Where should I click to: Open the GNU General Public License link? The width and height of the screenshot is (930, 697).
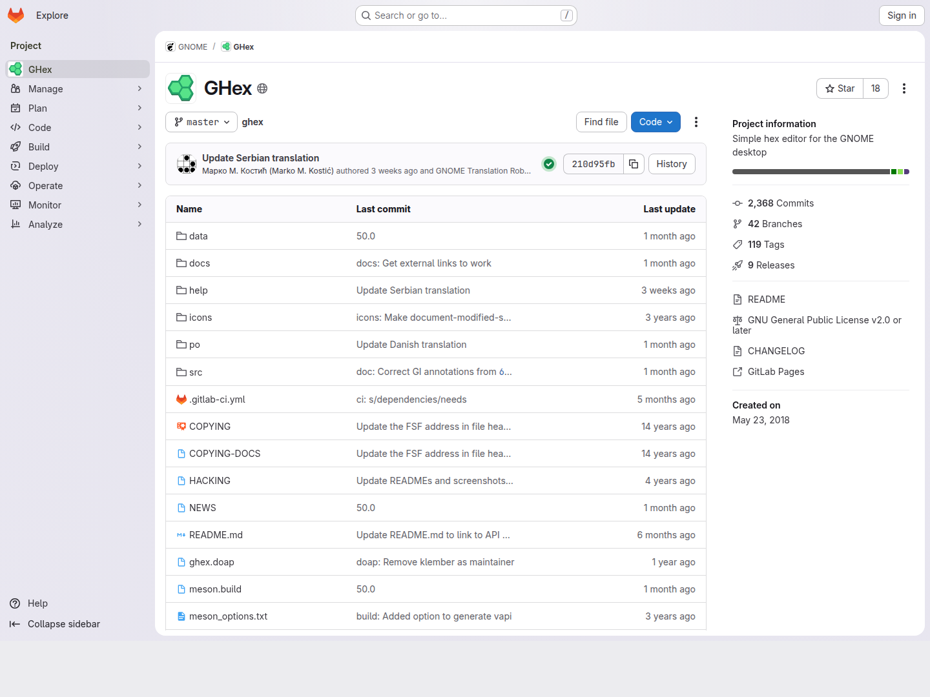[817, 325]
